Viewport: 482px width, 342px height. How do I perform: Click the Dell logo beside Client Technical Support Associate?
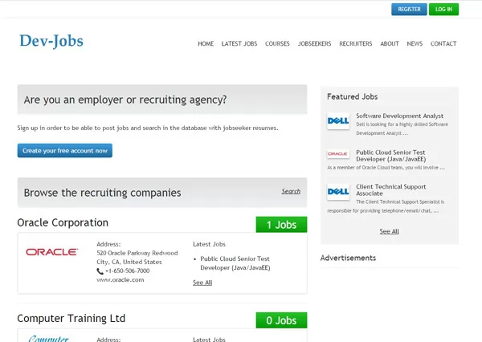[x=338, y=192]
